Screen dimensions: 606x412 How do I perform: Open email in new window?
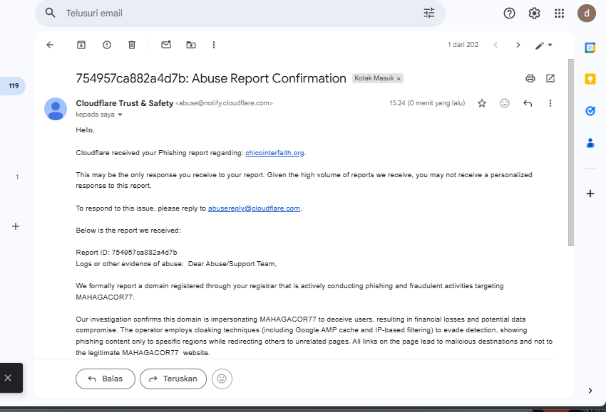[550, 78]
